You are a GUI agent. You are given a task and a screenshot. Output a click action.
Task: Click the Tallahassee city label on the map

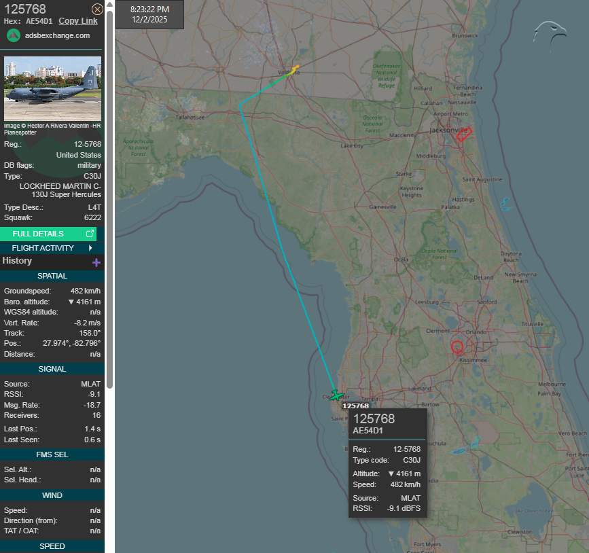click(x=190, y=118)
